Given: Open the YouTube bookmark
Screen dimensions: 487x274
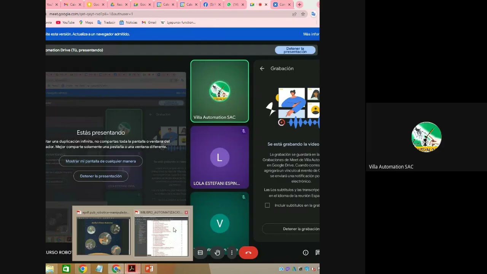Looking at the screenshot, I should coord(65,22).
